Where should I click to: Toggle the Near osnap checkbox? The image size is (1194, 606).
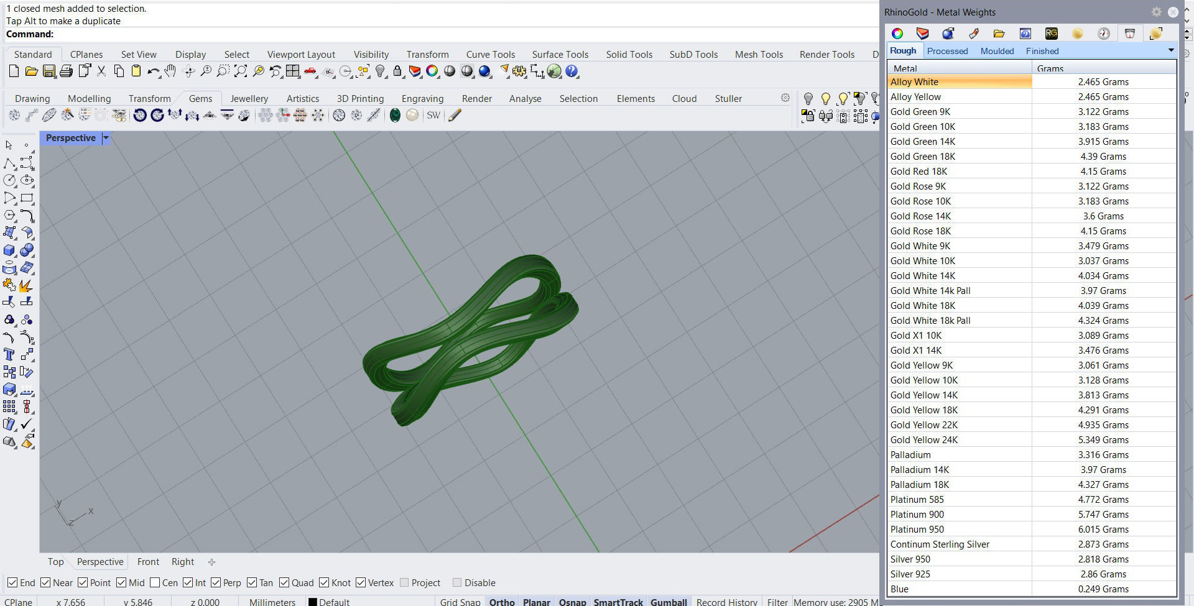[x=45, y=582]
